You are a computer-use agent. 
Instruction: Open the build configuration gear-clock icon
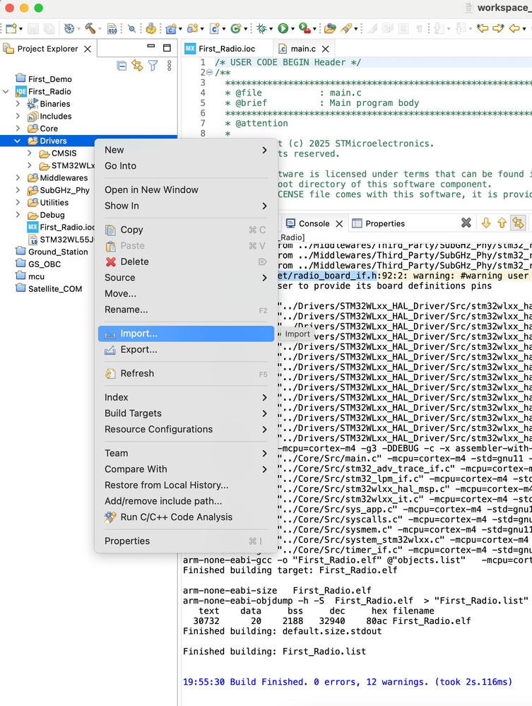coord(69,29)
